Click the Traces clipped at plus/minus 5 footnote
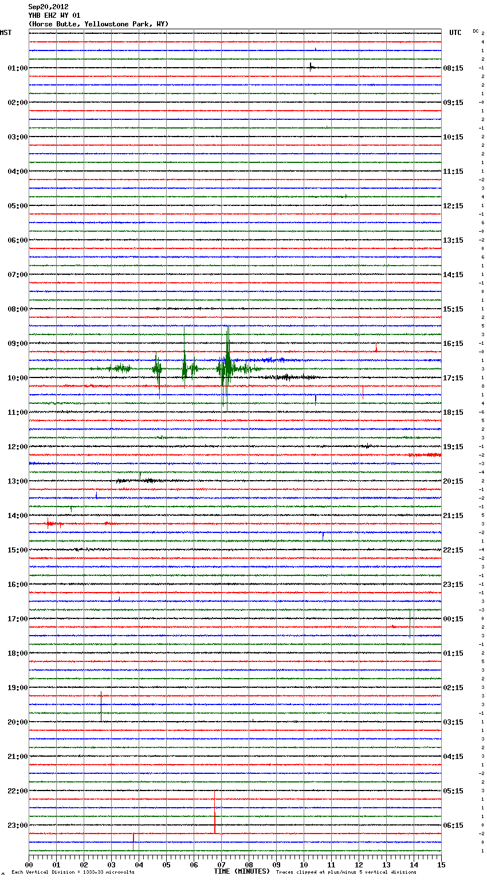Screen dimensions: 487x880 pos(346,873)
